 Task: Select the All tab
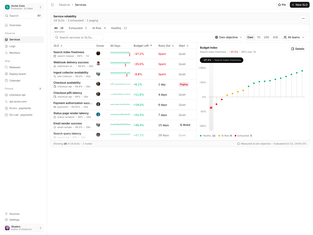tap(59, 28)
